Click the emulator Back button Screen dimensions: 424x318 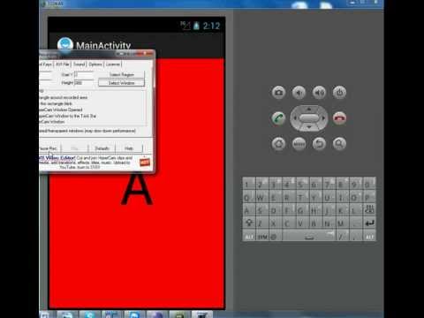[x=319, y=144]
